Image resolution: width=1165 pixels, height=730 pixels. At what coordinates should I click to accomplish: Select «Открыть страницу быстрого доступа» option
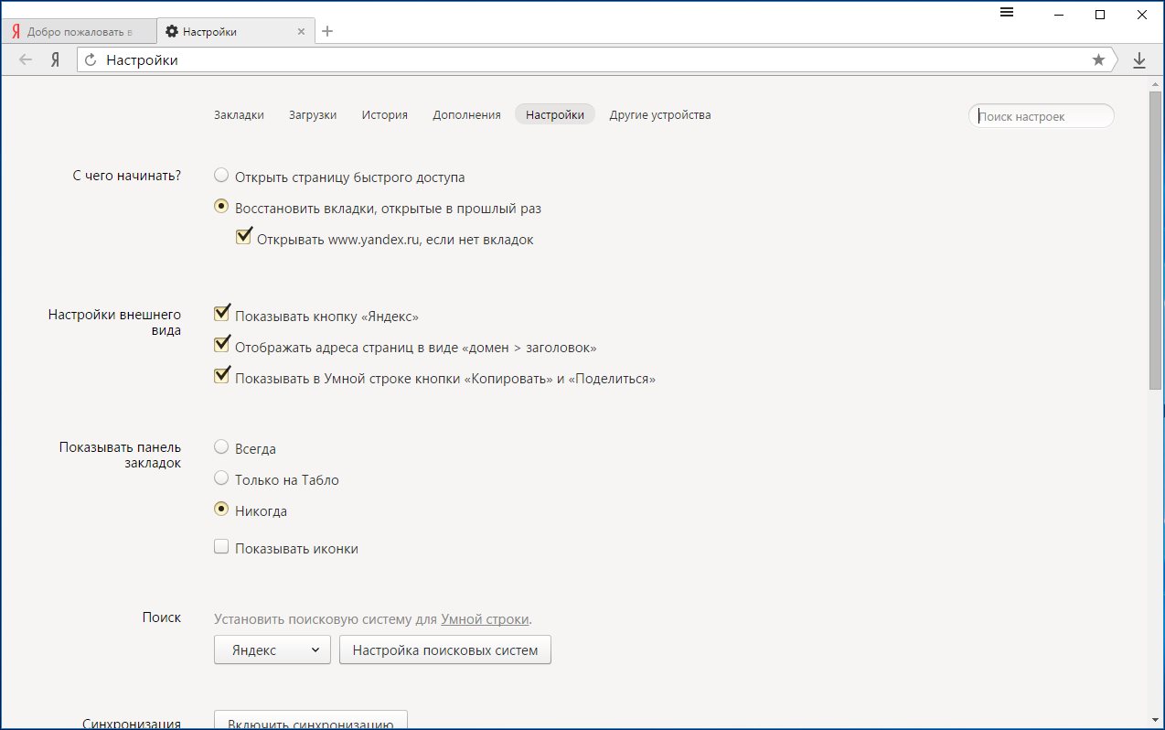[x=221, y=176]
